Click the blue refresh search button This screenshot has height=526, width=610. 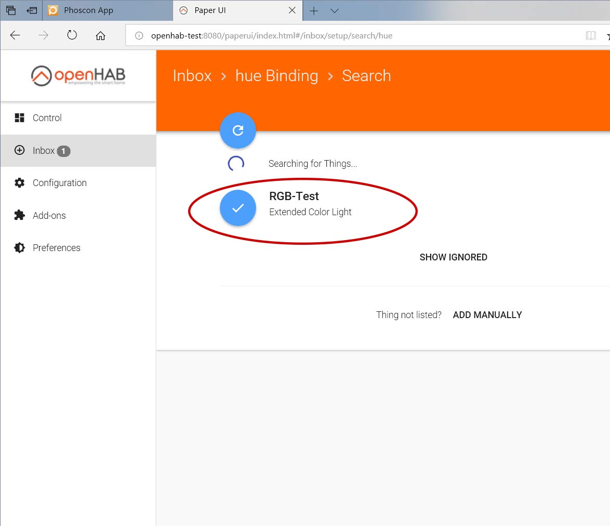pyautogui.click(x=237, y=130)
